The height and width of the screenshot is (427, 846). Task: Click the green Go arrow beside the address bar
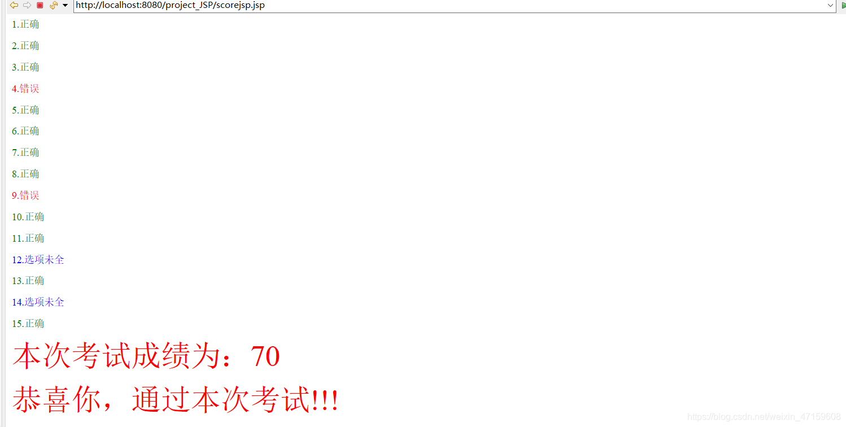point(843,6)
